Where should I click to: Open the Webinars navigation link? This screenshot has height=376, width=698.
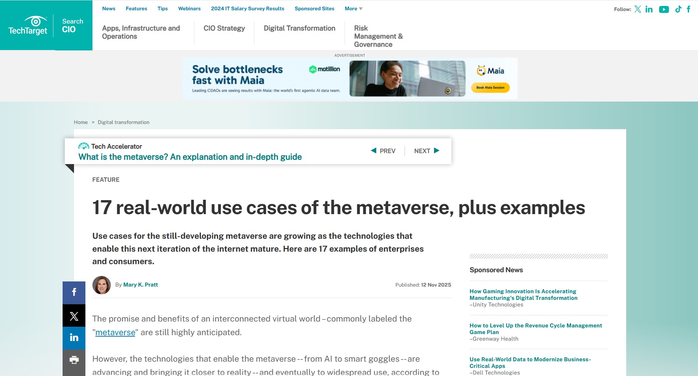[189, 8]
